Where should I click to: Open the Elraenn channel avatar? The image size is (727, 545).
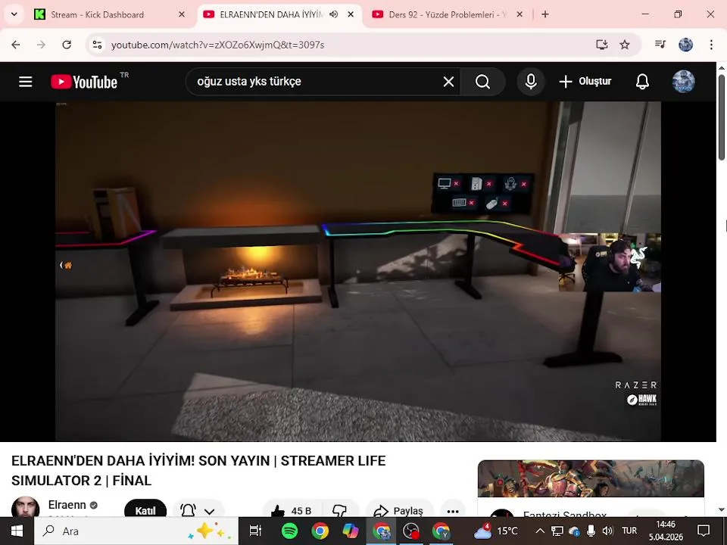click(x=26, y=507)
